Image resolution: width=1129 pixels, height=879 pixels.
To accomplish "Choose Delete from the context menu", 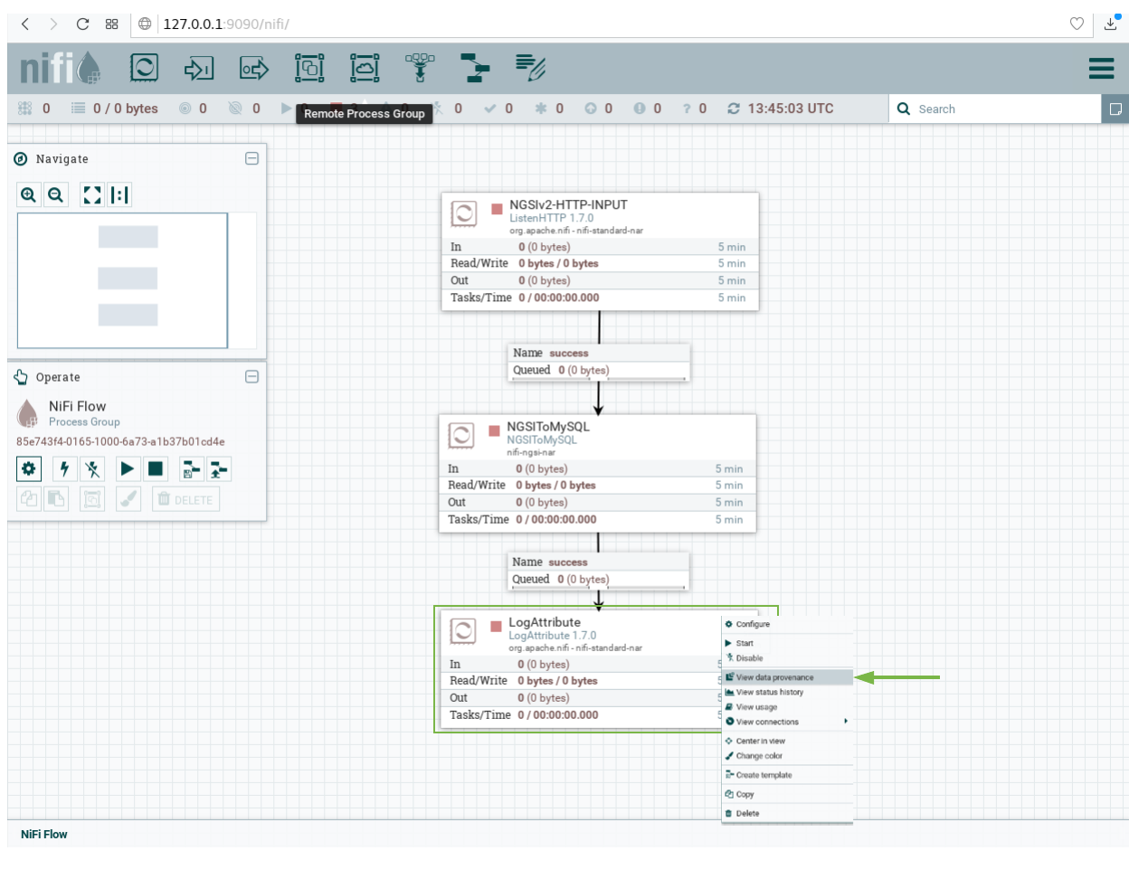I will pyautogui.click(x=787, y=813).
